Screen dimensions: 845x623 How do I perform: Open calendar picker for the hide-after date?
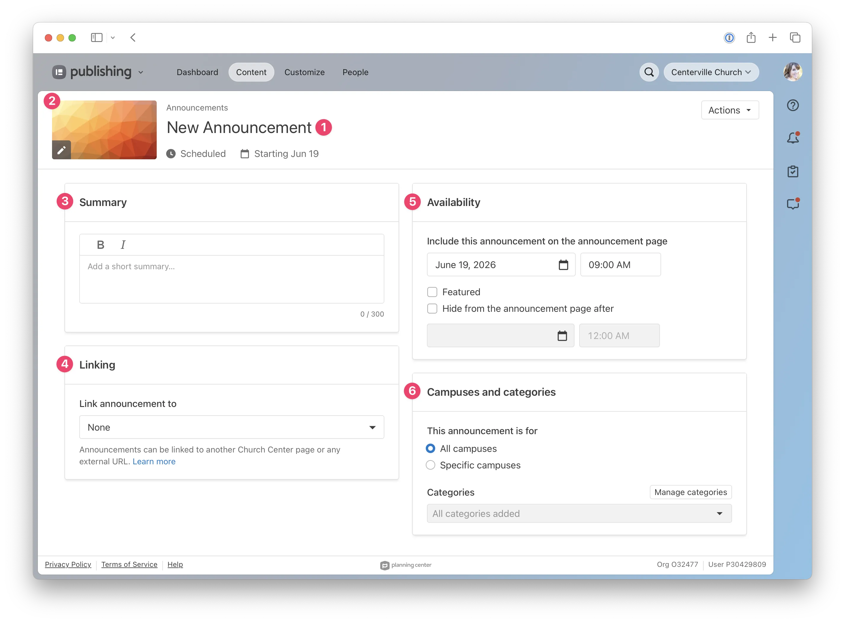click(x=562, y=336)
